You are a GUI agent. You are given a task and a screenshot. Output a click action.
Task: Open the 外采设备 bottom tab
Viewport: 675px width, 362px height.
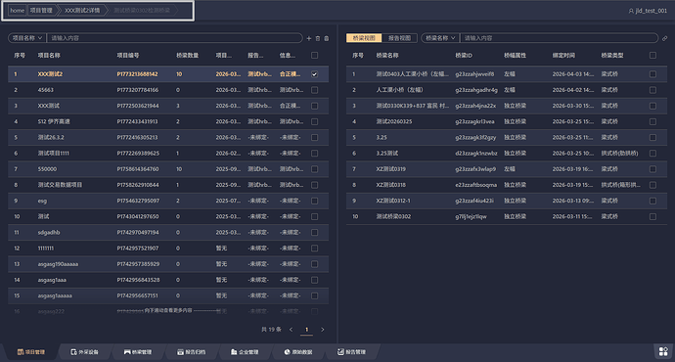point(84,352)
